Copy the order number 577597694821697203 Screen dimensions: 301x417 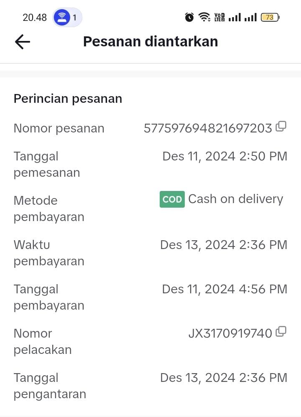point(281,126)
